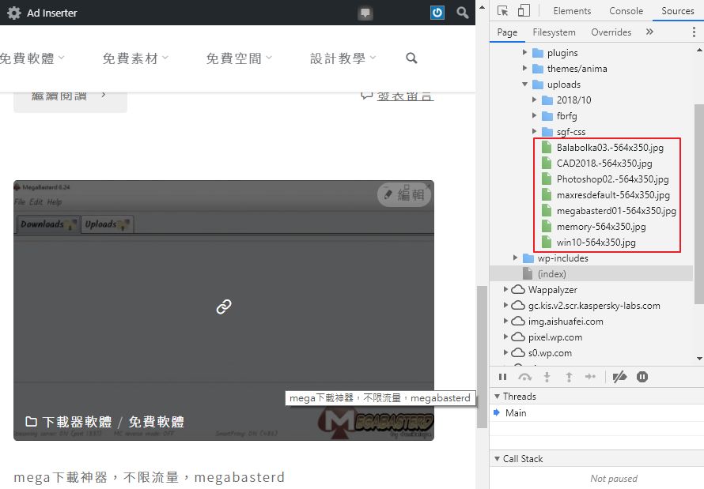
Task: Click the Ad Inserter gear icon
Action: 13,13
